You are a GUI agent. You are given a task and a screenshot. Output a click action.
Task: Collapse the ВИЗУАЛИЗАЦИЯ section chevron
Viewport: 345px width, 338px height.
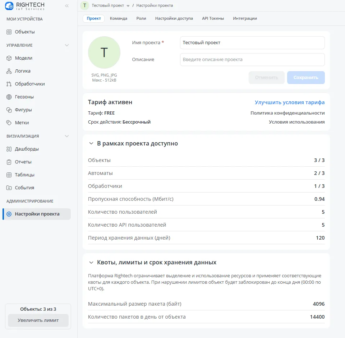point(67,136)
